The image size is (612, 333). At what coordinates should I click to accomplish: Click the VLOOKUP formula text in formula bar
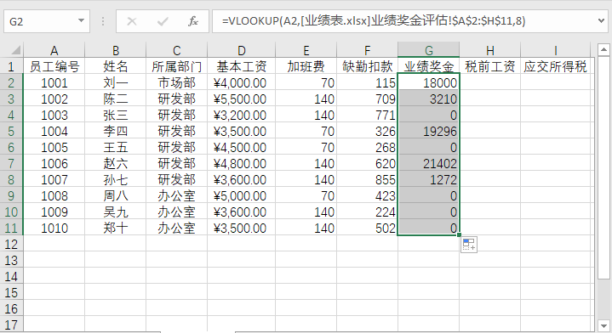tap(374, 20)
